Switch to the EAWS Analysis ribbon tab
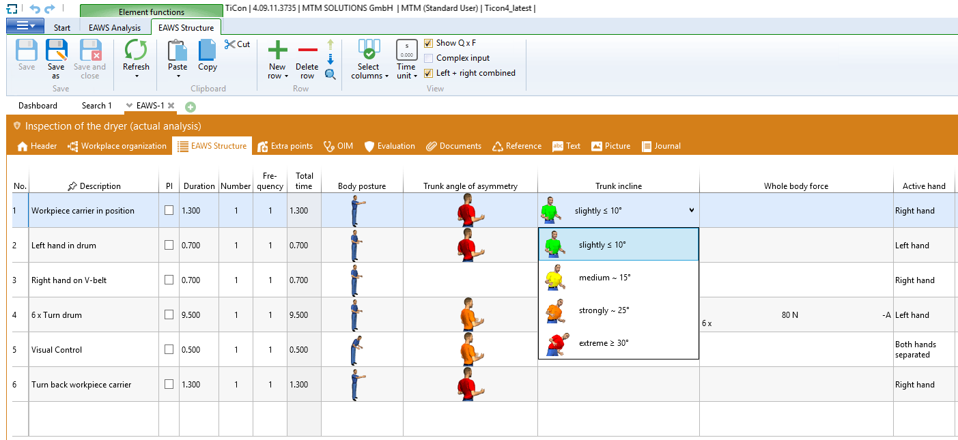The height and width of the screenshot is (440, 958). click(x=115, y=28)
